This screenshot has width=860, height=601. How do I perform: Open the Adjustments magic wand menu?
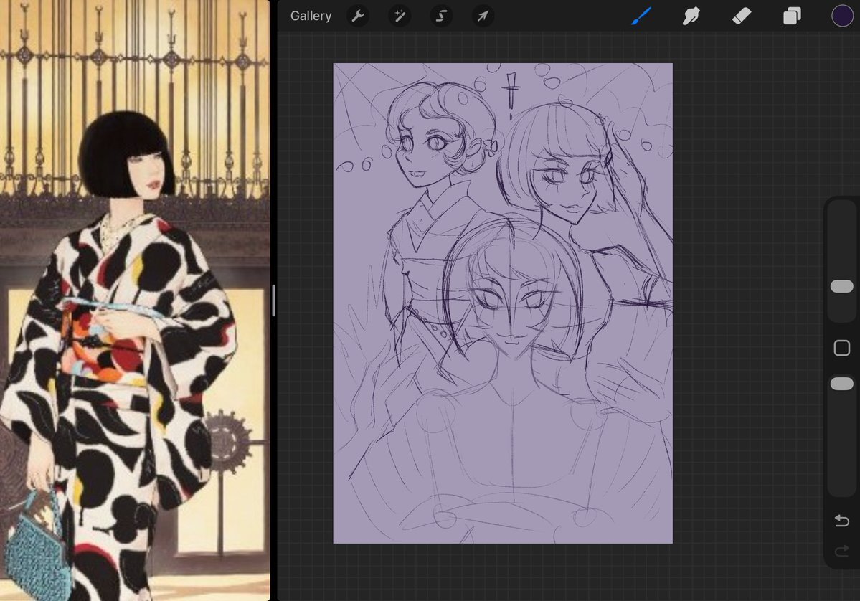400,16
